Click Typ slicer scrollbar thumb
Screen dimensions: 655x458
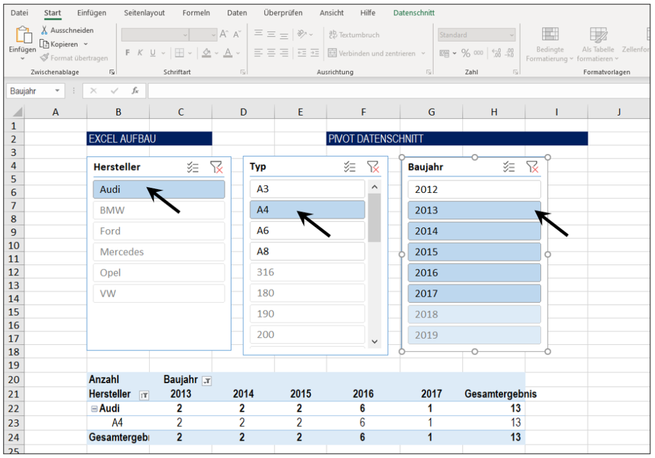pos(374,218)
